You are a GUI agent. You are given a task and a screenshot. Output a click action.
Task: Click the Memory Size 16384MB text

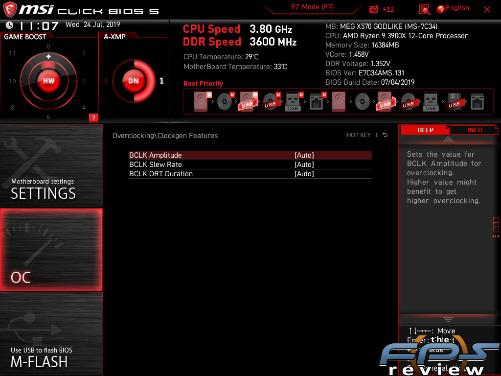362,45
